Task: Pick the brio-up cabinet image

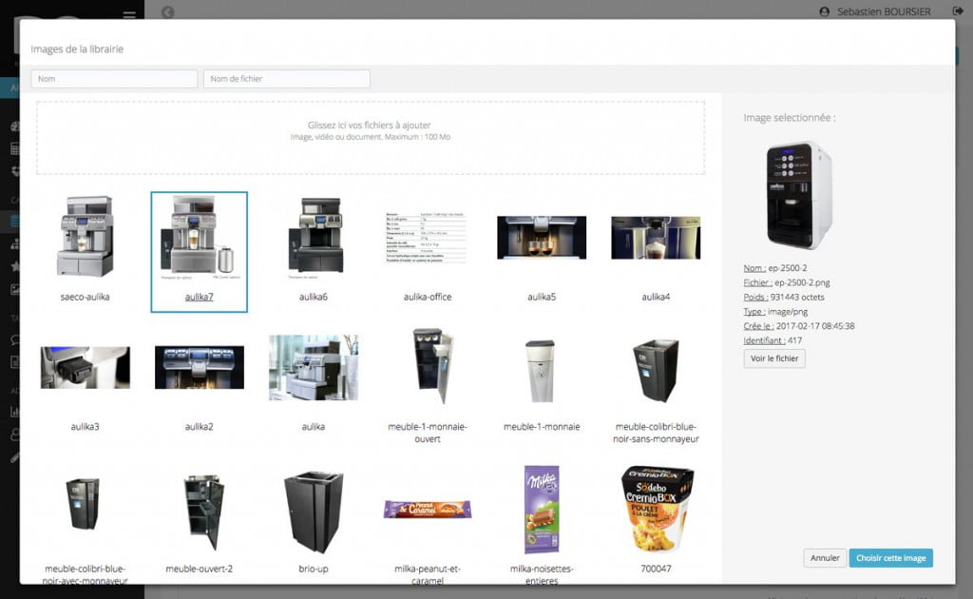Action: click(314, 512)
